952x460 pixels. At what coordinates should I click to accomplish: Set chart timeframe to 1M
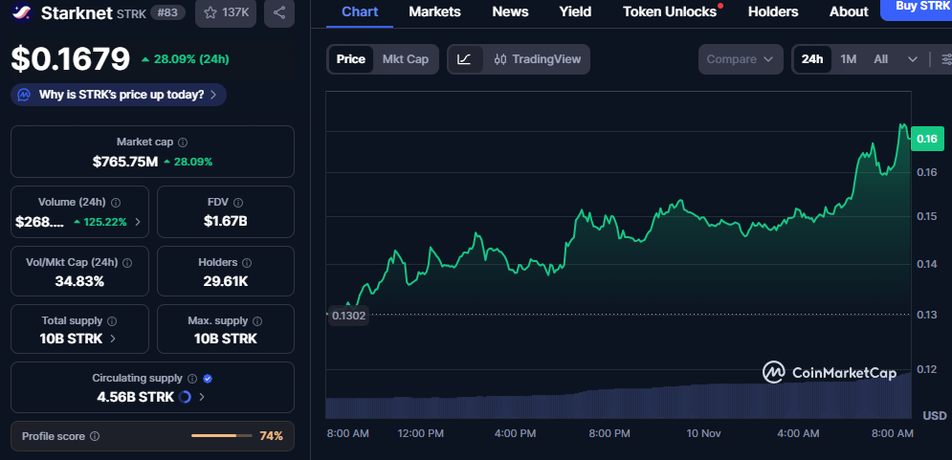pos(848,59)
